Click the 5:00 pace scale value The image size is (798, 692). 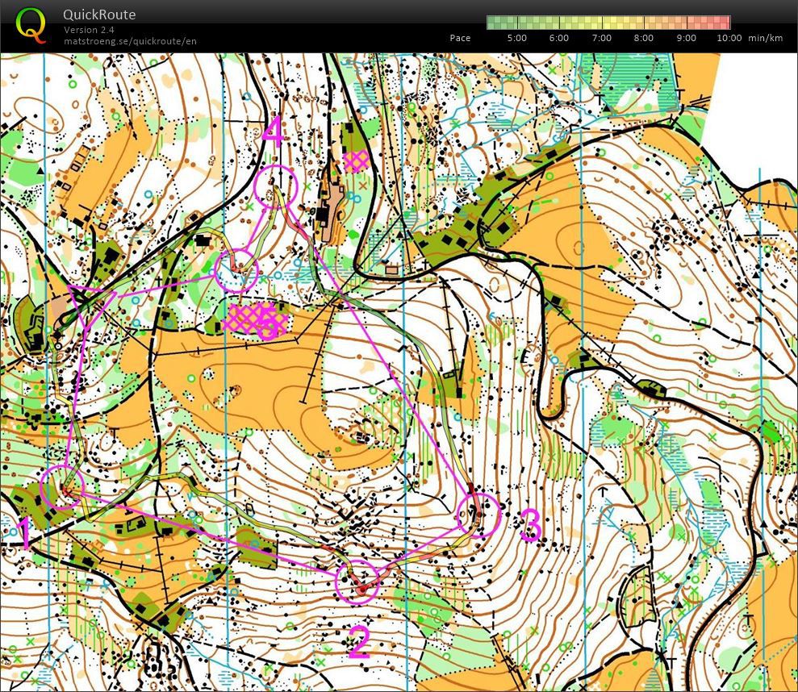(516, 38)
